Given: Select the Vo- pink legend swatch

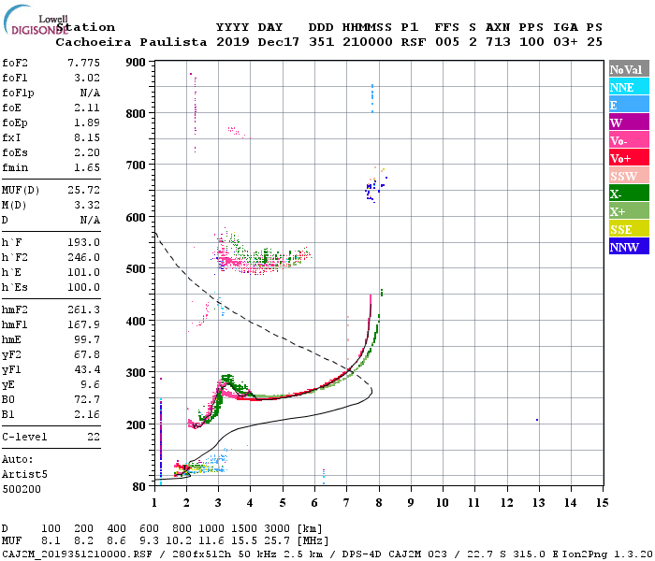Looking at the screenshot, I should click(x=629, y=140).
